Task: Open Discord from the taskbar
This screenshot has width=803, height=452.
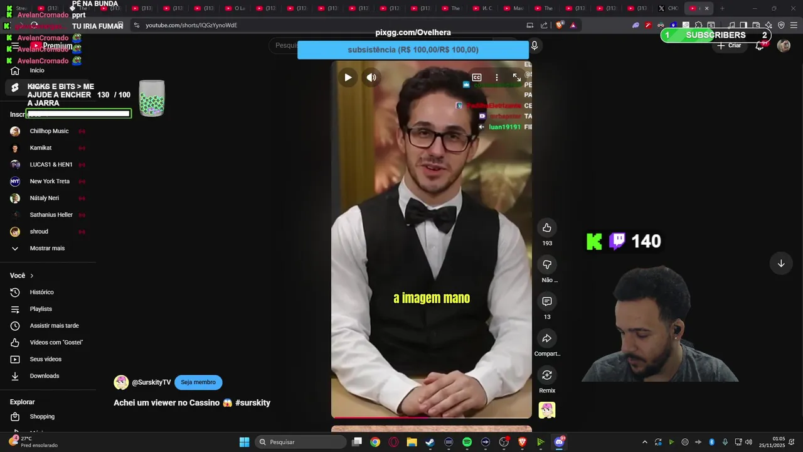Action: pos(559,442)
